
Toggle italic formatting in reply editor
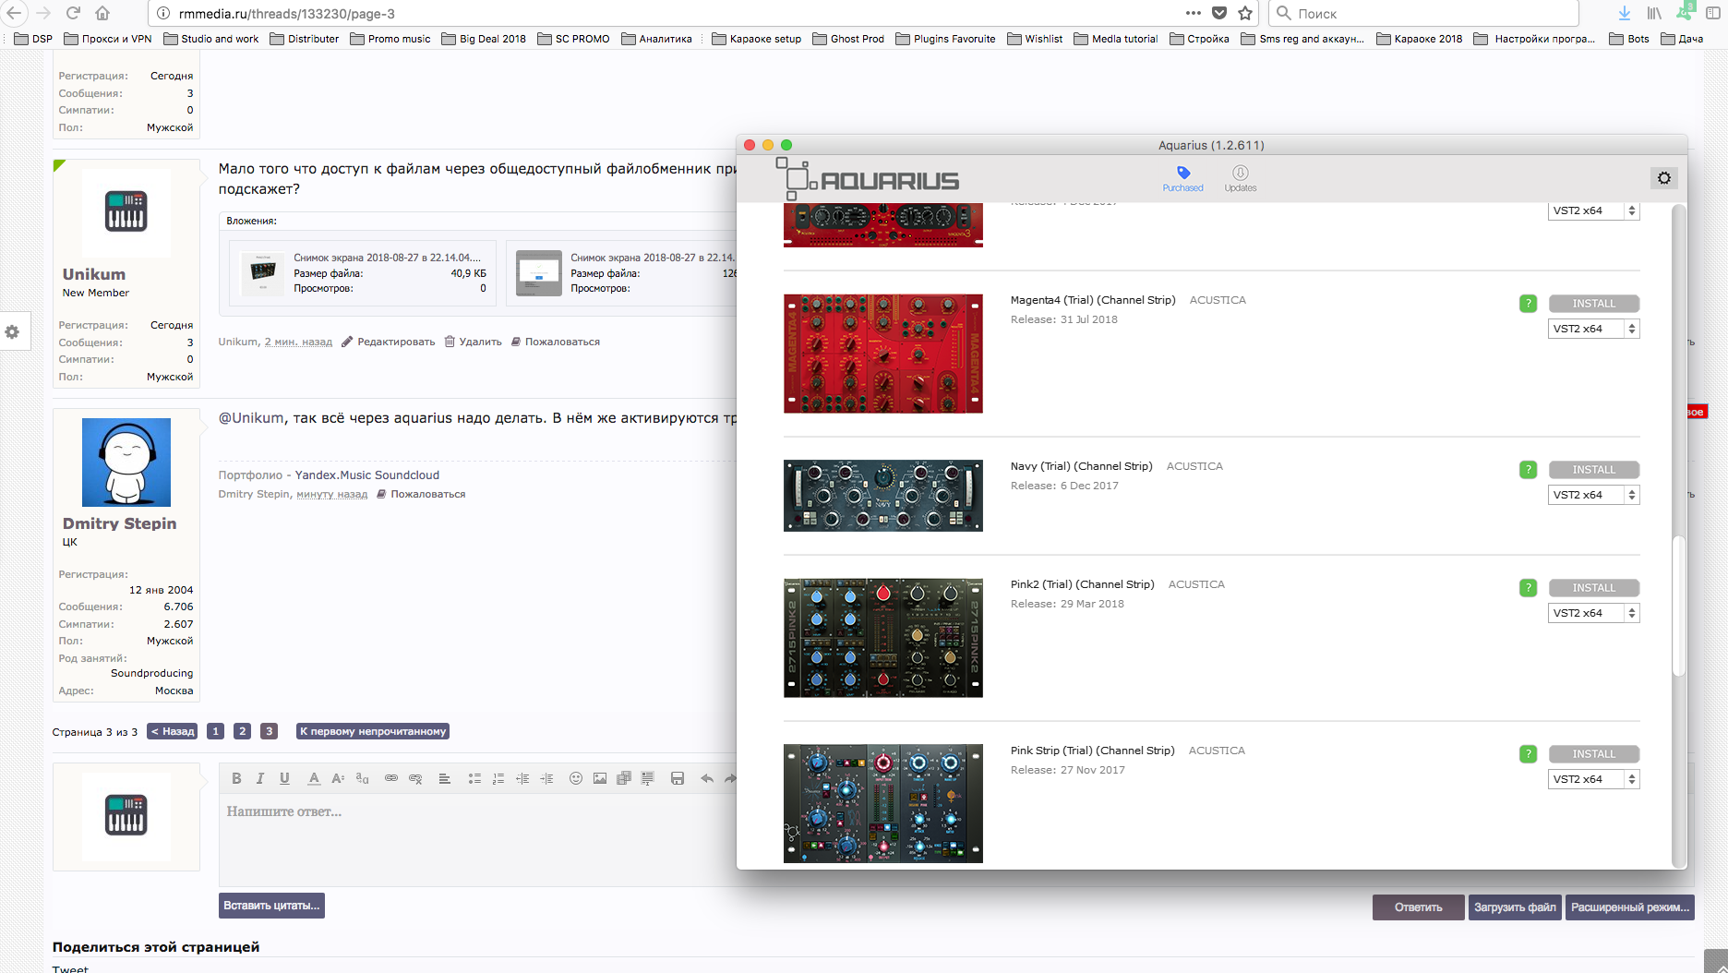pyautogui.click(x=260, y=778)
